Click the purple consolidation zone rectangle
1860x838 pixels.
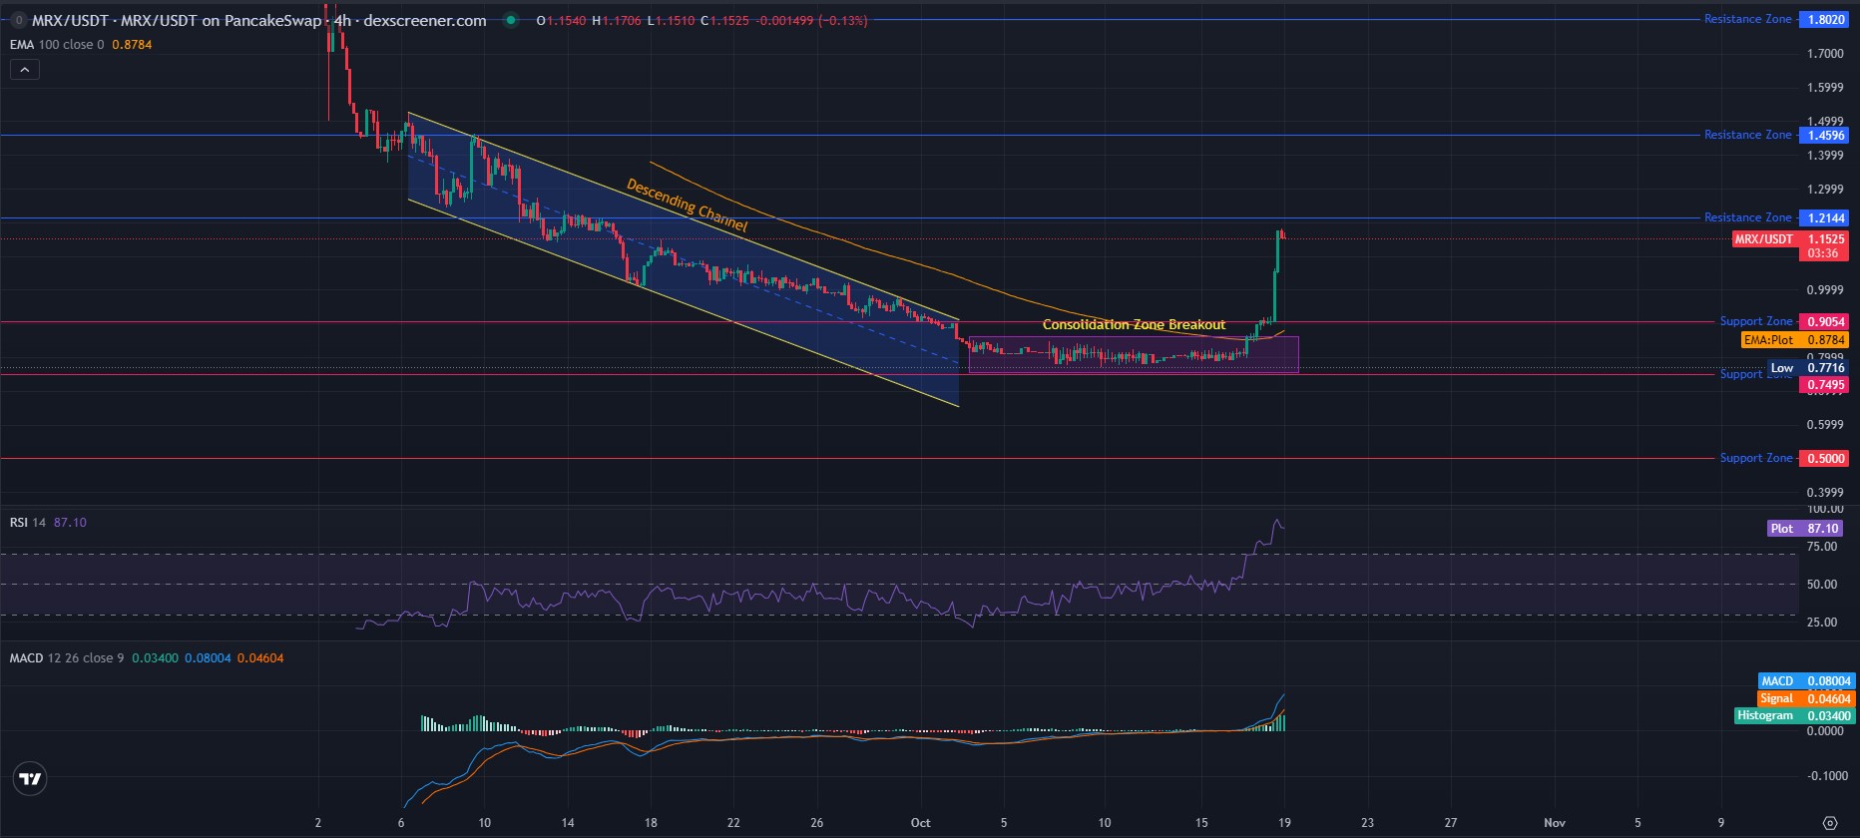point(1134,355)
